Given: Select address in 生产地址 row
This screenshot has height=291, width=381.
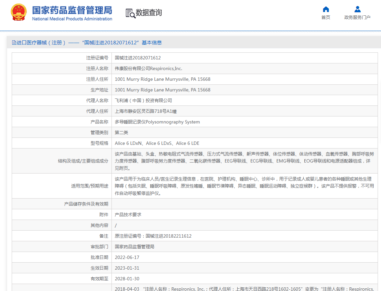Looking at the screenshot, I should coord(163,90).
